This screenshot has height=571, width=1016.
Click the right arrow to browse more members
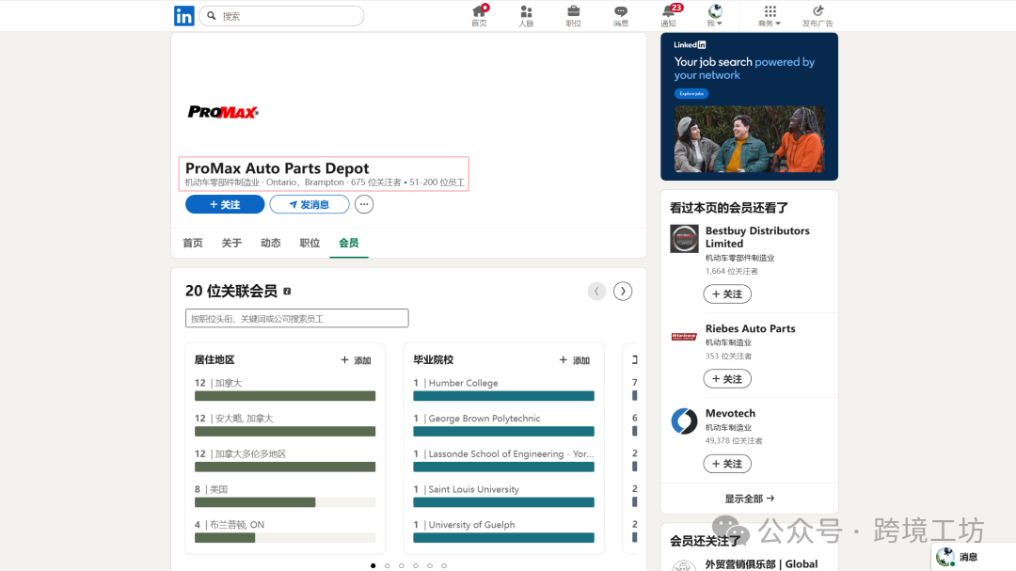[x=622, y=291]
